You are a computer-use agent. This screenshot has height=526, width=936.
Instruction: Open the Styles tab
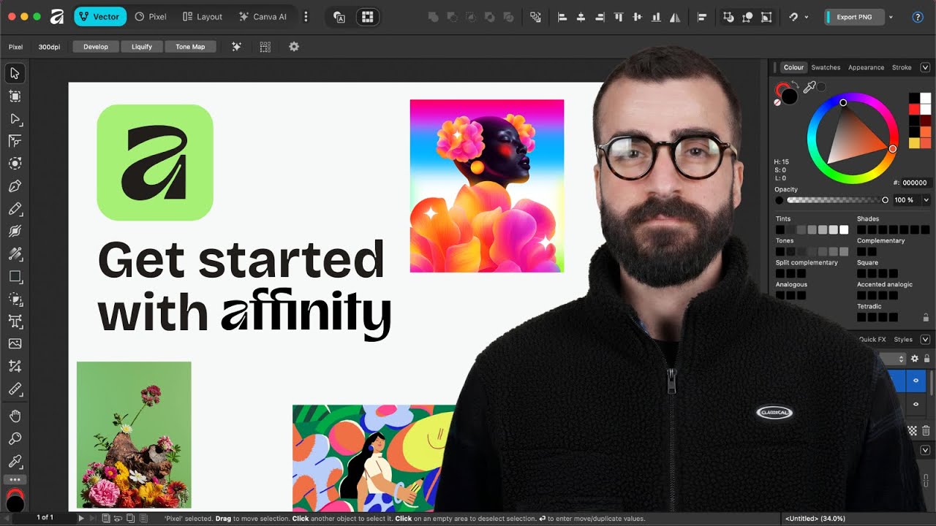pyautogui.click(x=903, y=340)
